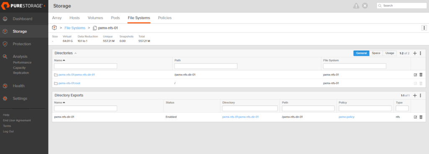This screenshot has width=429, height=154.
Task: Switch Directories view to Usage
Action: point(390,53)
